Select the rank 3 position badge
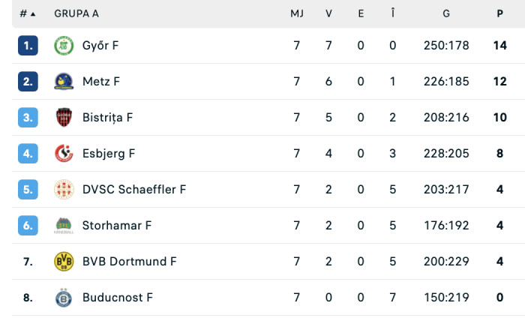This screenshot has width=525, height=324. click(x=28, y=118)
